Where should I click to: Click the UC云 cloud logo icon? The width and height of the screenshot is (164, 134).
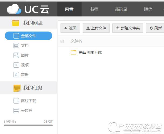click(14, 9)
